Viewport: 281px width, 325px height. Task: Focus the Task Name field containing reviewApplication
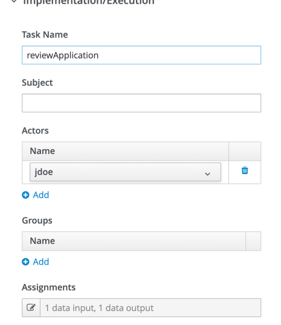pos(141,55)
